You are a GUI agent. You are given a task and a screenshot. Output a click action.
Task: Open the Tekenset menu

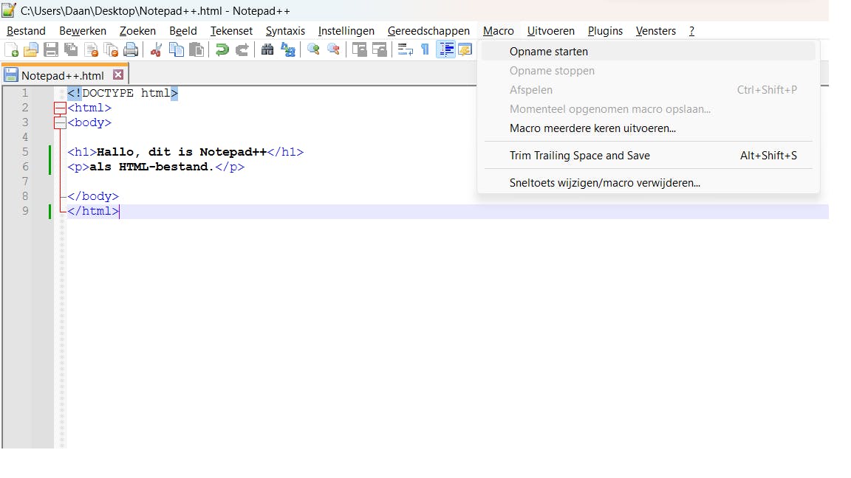(x=231, y=31)
